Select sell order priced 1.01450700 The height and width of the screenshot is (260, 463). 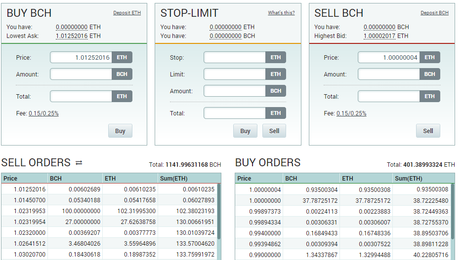tap(109, 200)
